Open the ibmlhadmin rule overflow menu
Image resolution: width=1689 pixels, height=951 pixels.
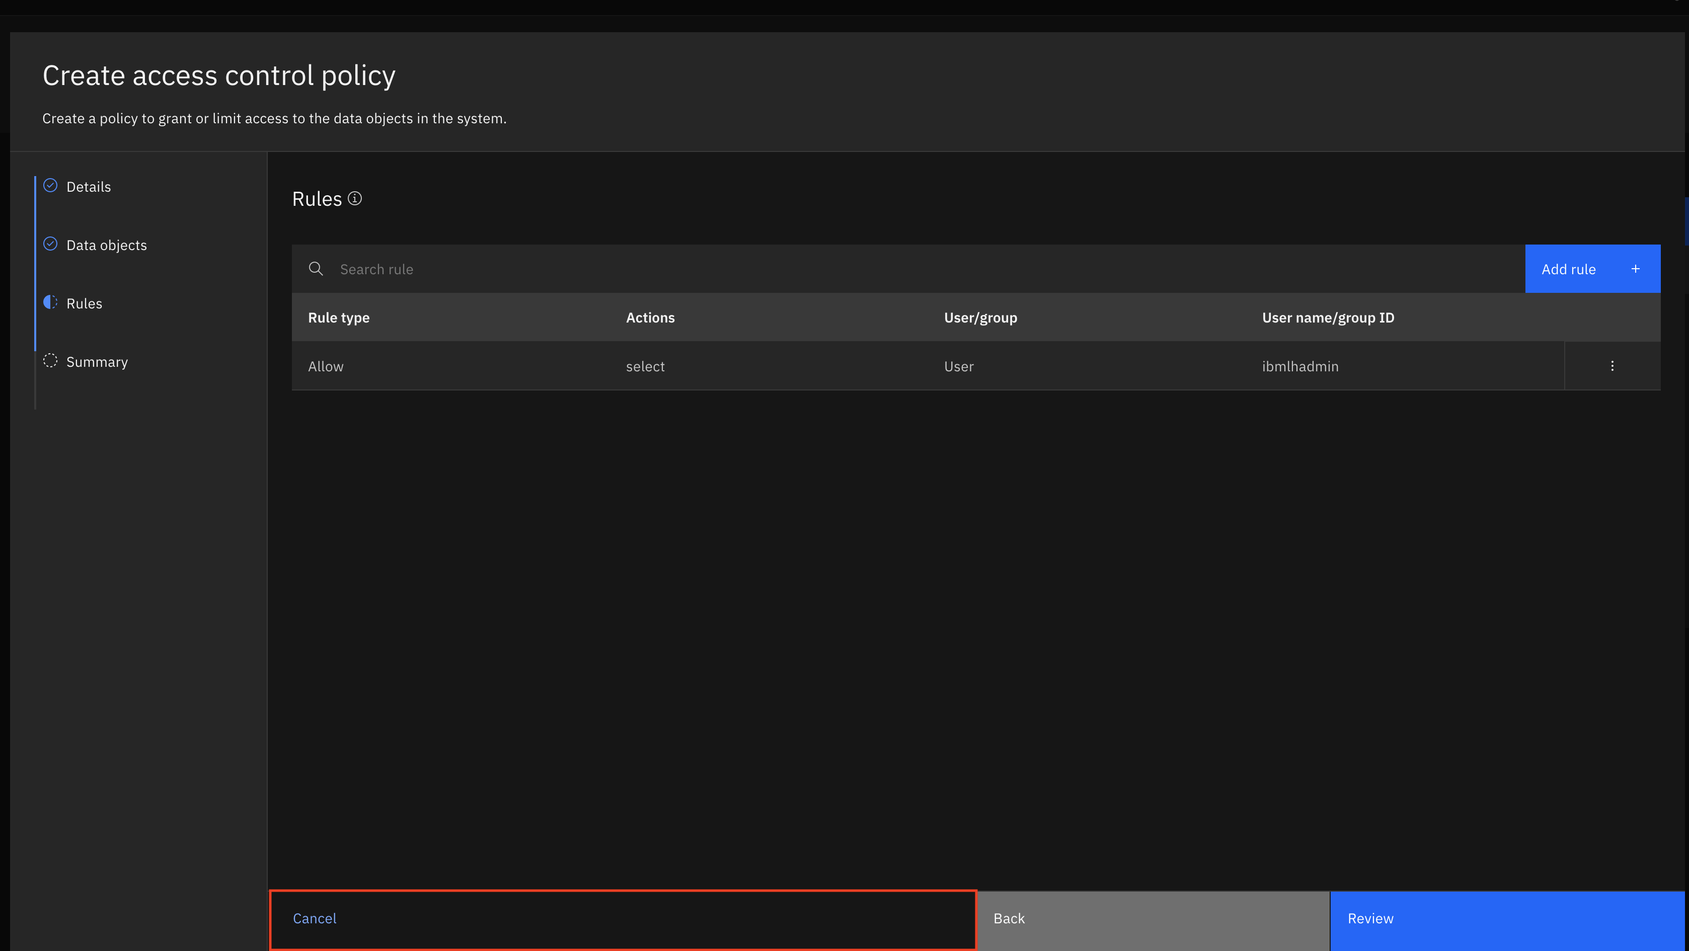[1611, 366]
